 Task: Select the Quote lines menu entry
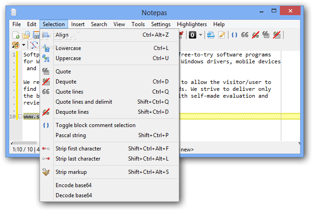tap(109, 92)
